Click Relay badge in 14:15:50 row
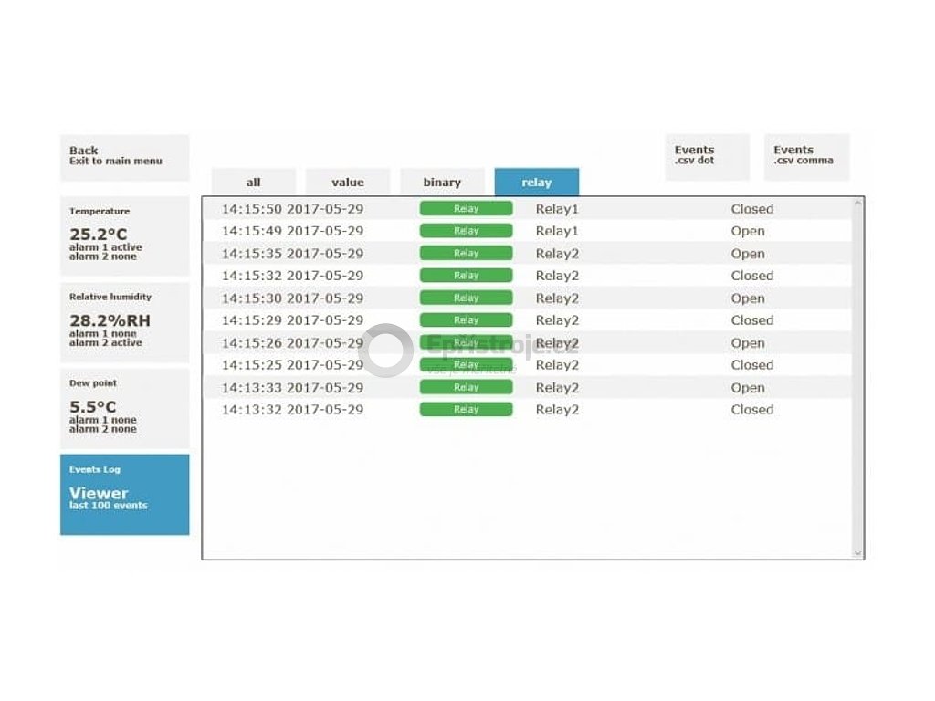Screen dimensions: 935x701 pos(466,209)
